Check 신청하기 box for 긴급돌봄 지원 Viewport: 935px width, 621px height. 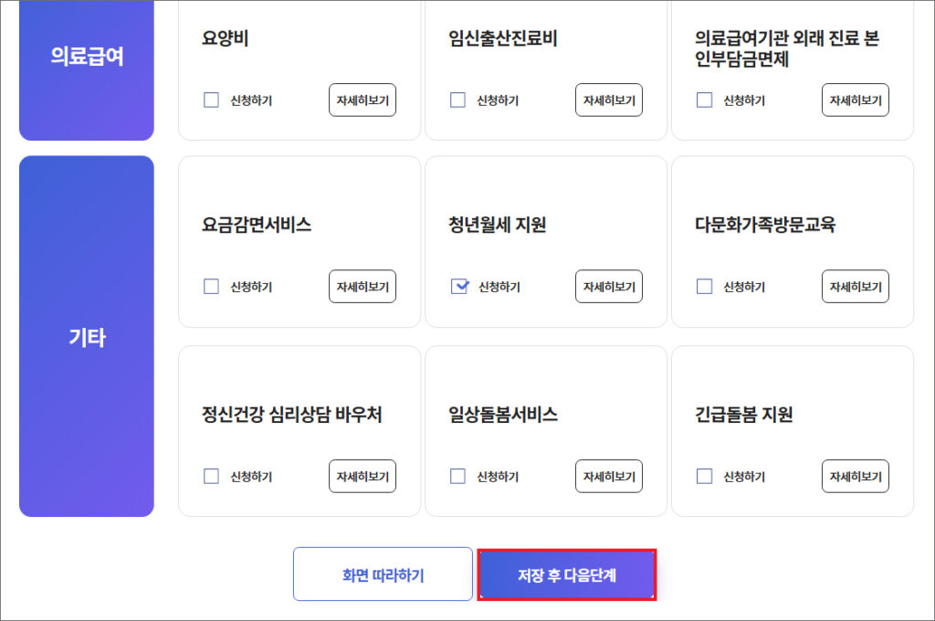[x=705, y=476]
